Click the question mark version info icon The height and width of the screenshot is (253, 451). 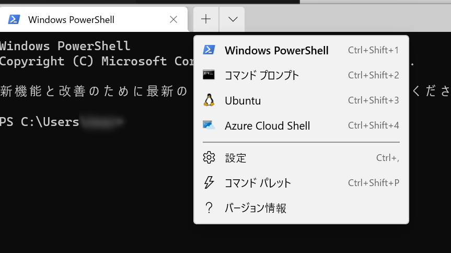tap(209, 208)
